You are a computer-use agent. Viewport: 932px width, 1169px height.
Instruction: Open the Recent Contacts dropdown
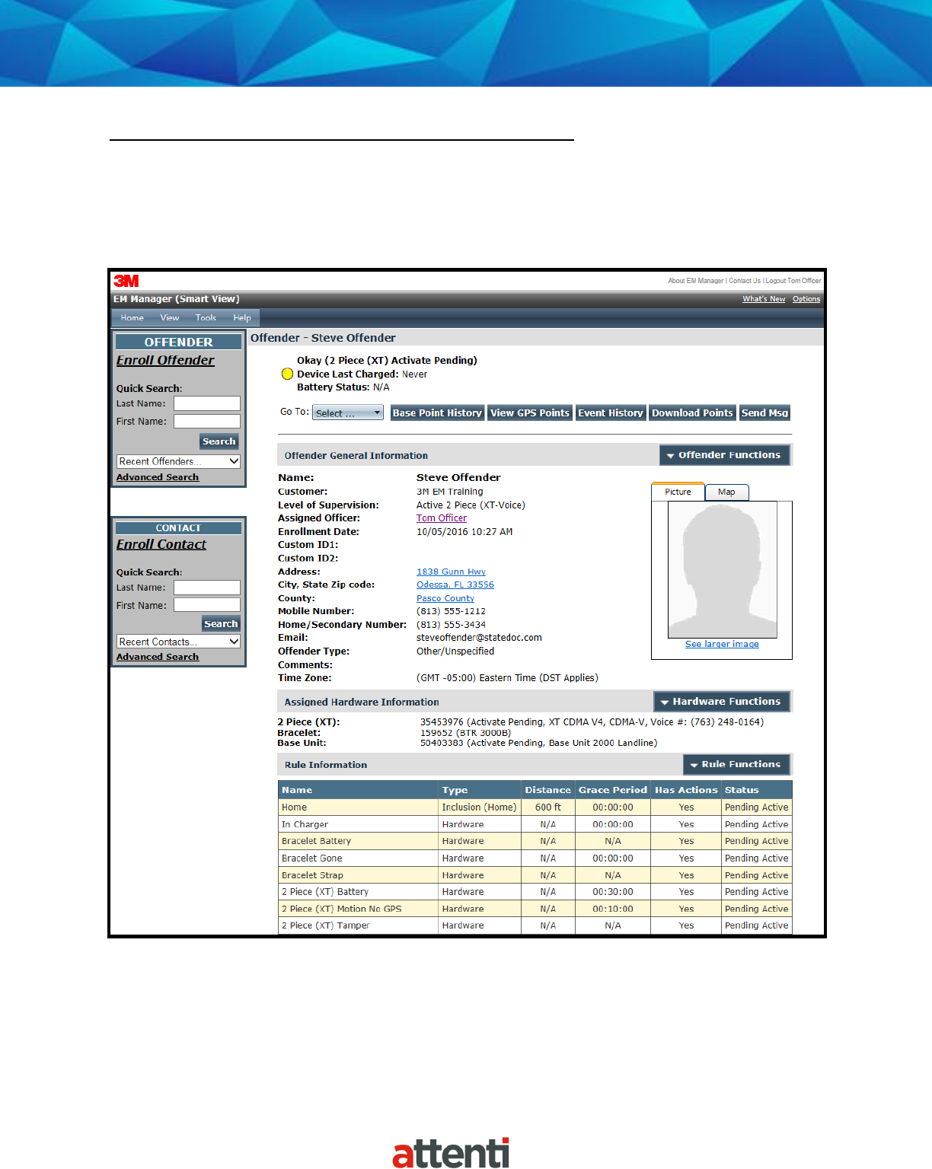179,642
